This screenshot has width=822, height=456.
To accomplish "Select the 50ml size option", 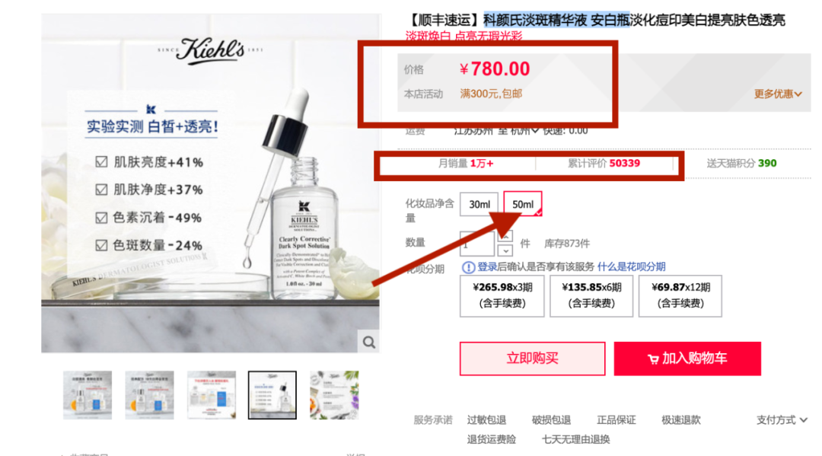I will [x=523, y=205].
